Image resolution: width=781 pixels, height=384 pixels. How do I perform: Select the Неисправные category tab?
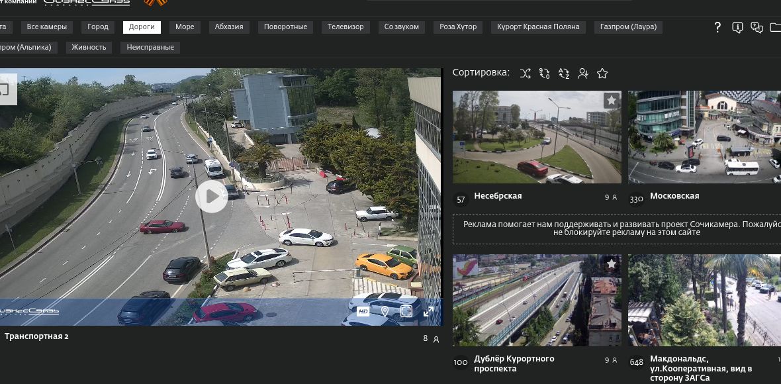(150, 47)
